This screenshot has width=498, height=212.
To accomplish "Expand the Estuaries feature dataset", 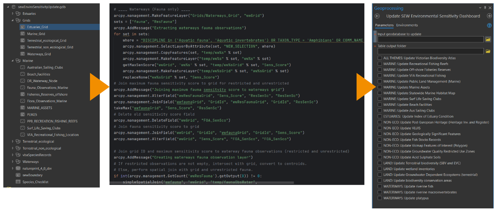I will tap(13, 14).
